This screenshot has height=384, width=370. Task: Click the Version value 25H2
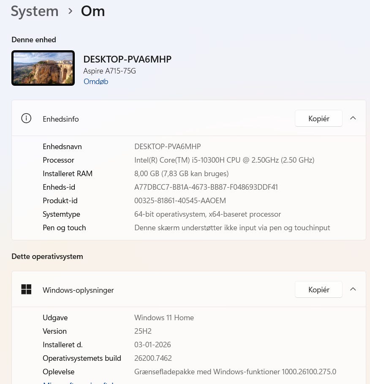[143, 331]
